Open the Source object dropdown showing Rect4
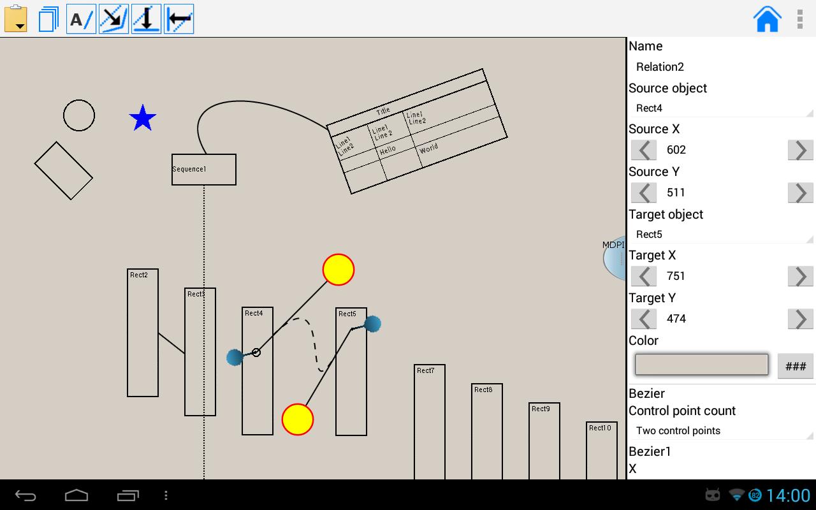 (720, 108)
